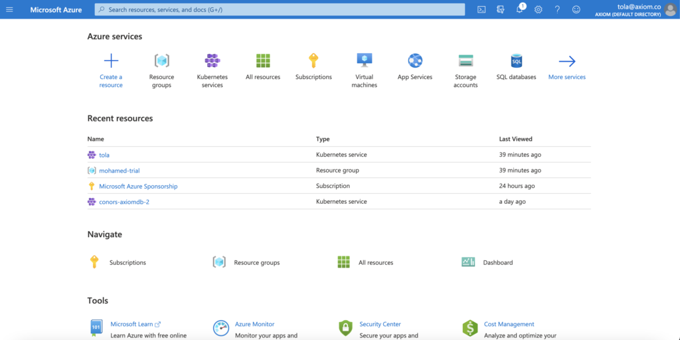This screenshot has width=680, height=340.
Task: Open Resource groups service icon
Action: tap(162, 60)
